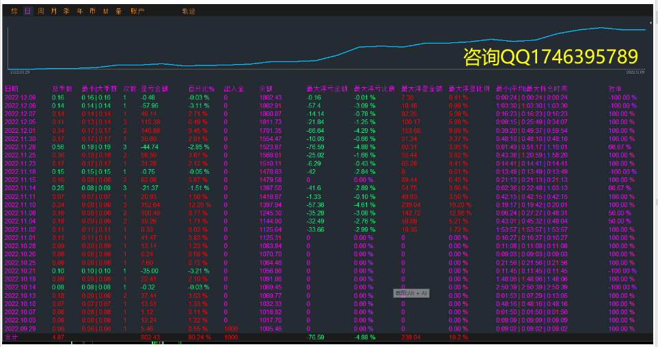Select the M tab
The image size is (658, 347).
105,12
